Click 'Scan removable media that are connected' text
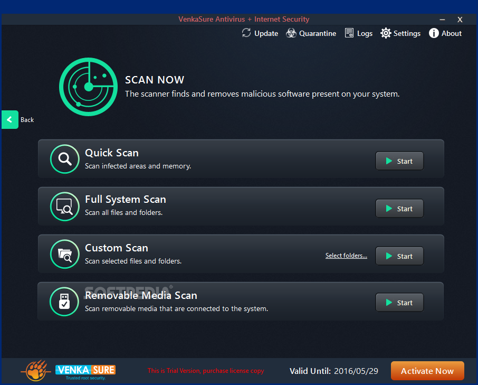 point(177,309)
